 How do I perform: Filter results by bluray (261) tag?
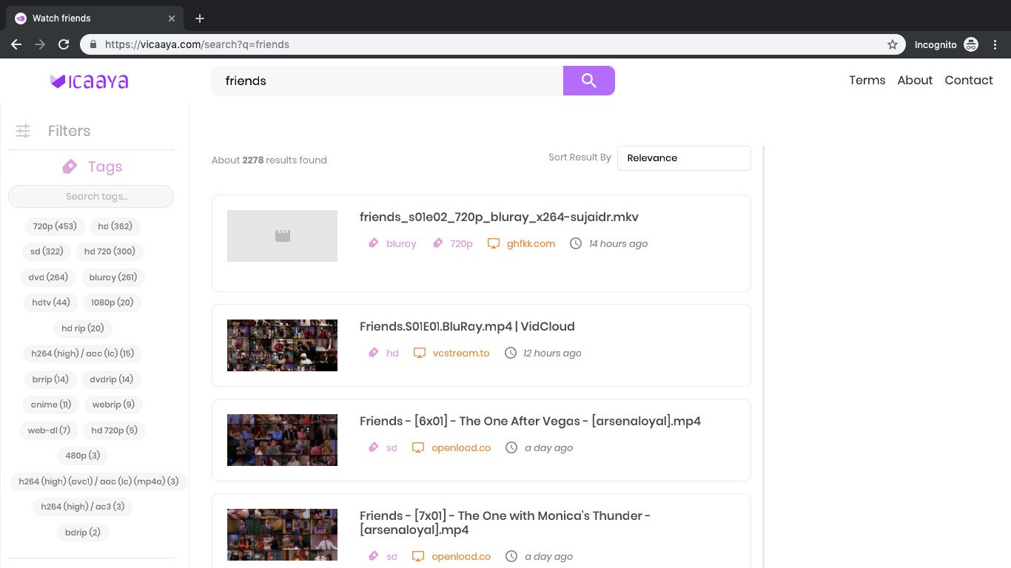point(113,277)
